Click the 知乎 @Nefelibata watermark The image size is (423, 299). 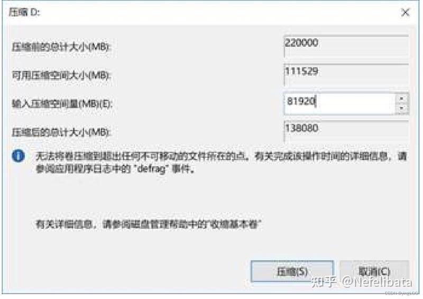[x=362, y=282]
